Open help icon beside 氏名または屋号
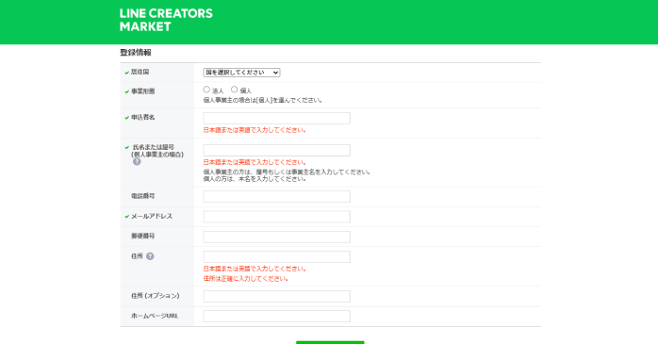 137,161
